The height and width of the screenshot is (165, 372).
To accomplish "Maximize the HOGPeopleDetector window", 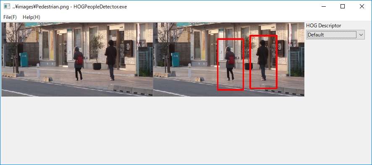I will click(343, 6).
